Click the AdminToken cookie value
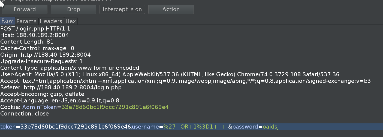This screenshot has width=383, height=137. point(115,107)
